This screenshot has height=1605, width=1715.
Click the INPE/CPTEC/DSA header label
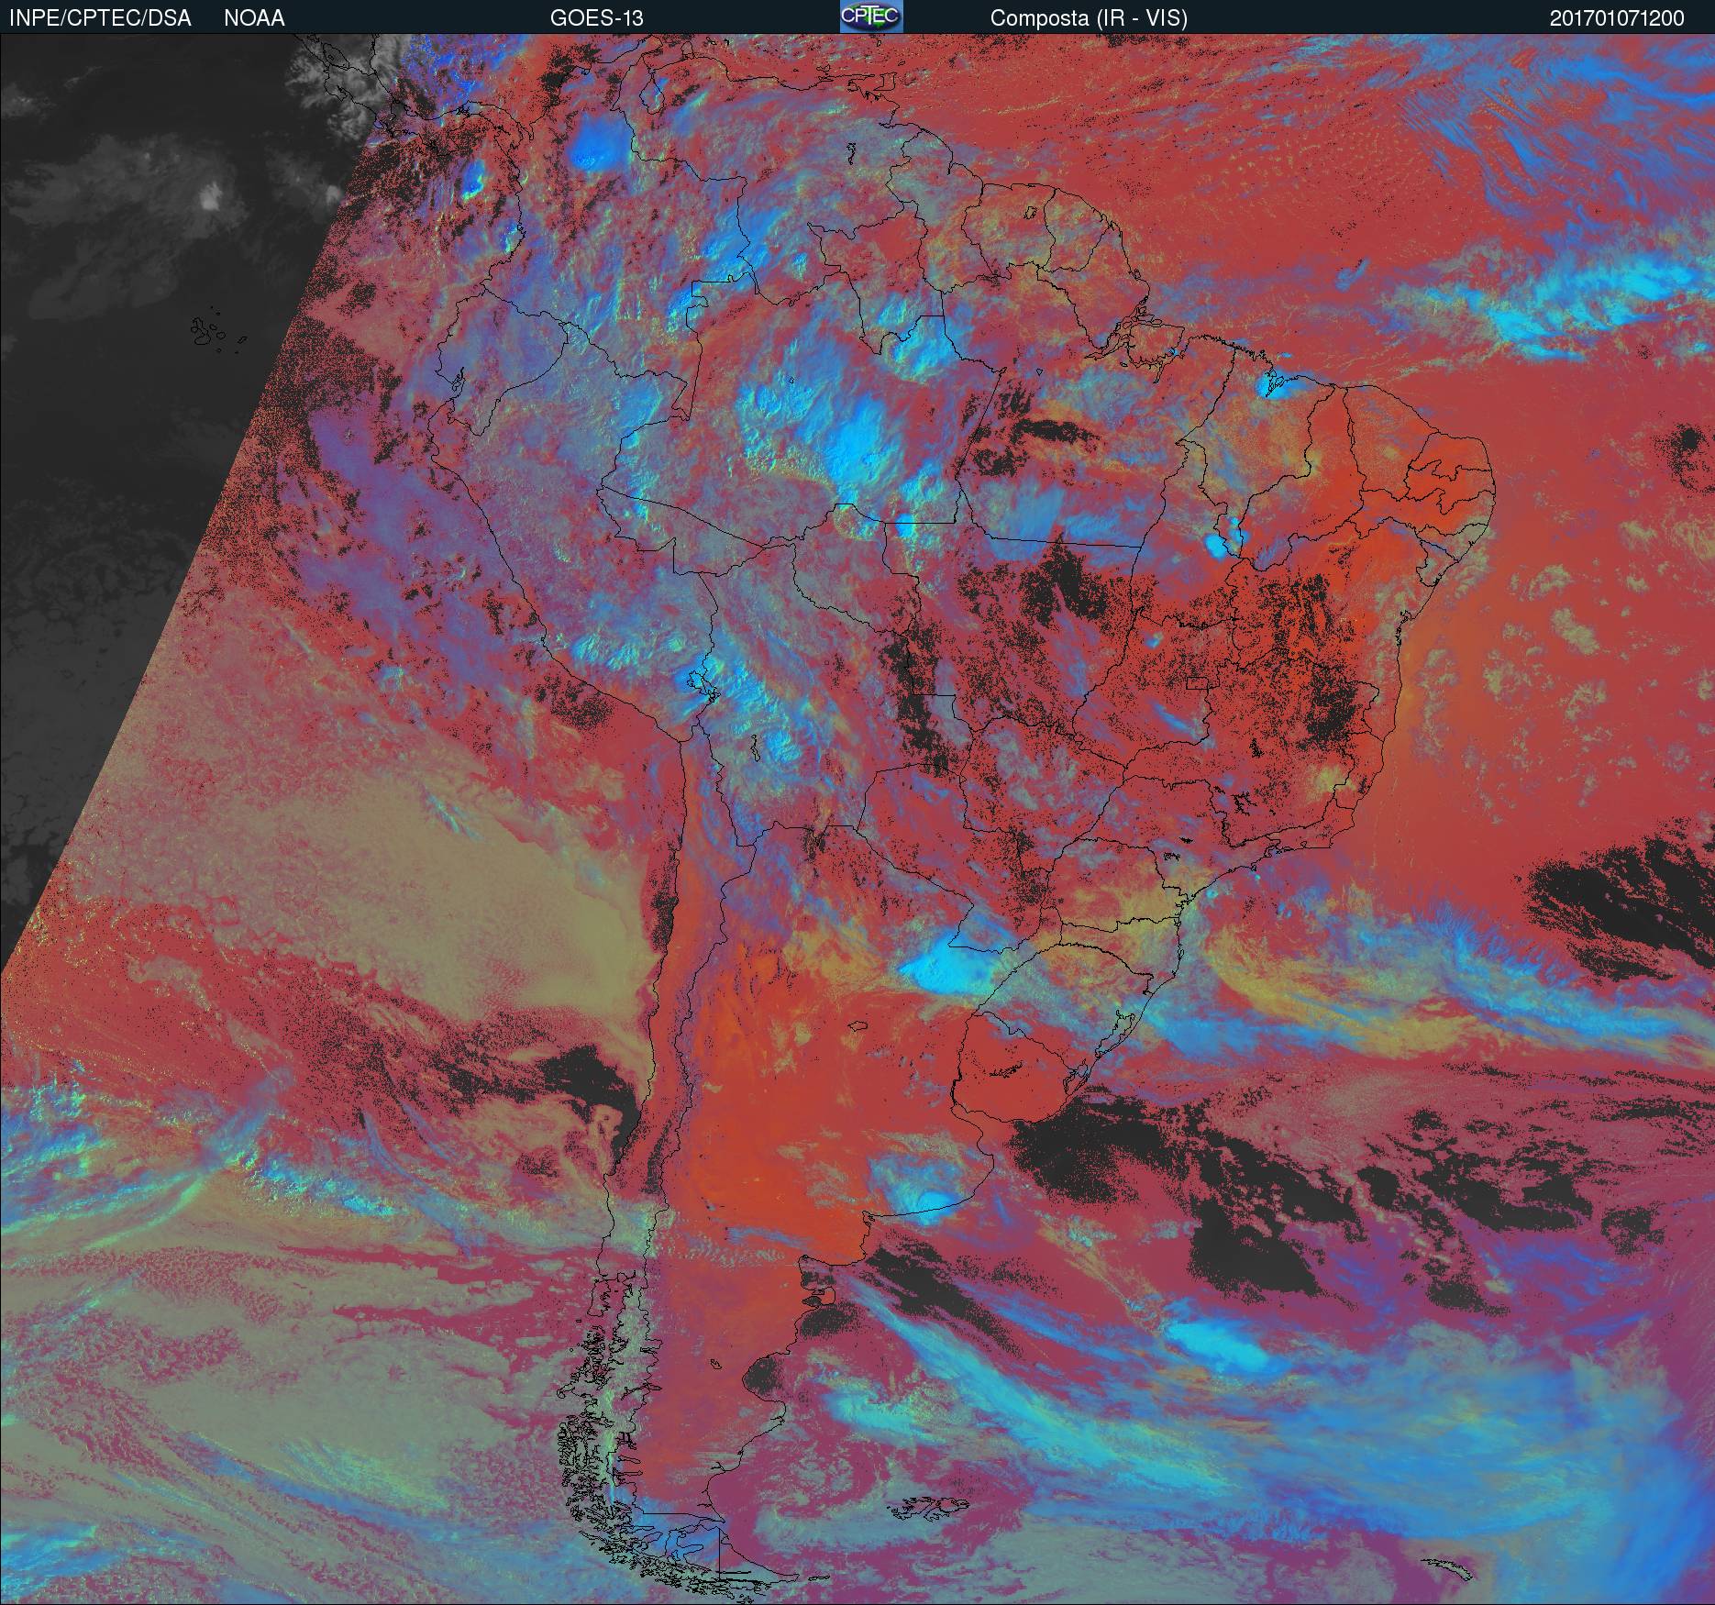(x=100, y=18)
